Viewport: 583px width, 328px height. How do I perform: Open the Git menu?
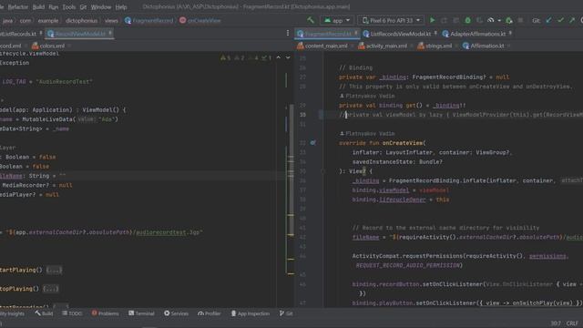[x=83, y=6]
